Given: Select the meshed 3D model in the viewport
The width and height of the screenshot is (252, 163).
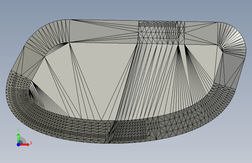Looking at the screenshot, I should 126,81.
